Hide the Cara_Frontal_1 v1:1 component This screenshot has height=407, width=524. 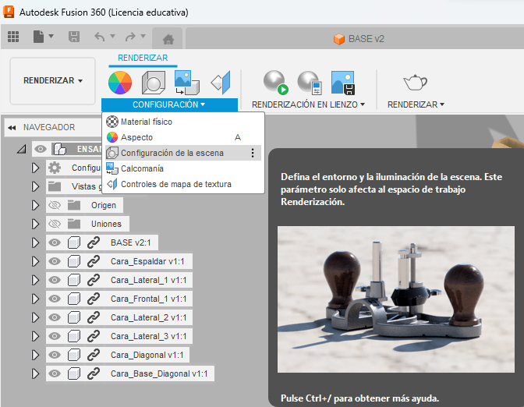[55, 299]
